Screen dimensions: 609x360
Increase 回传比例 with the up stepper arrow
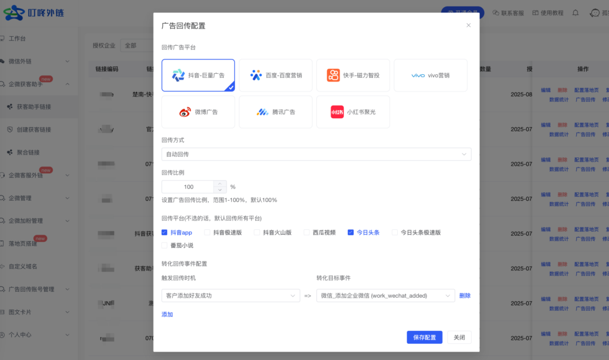tap(220, 184)
